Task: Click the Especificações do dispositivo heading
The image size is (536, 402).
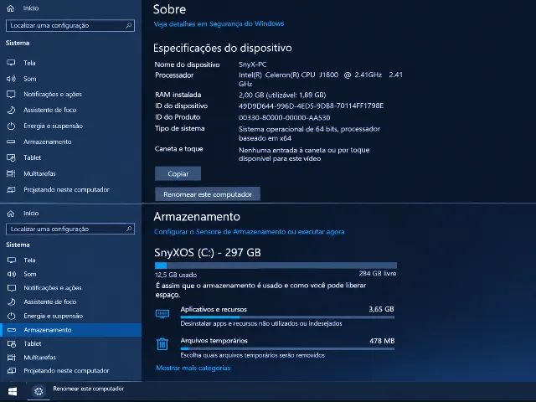Action: coord(223,48)
